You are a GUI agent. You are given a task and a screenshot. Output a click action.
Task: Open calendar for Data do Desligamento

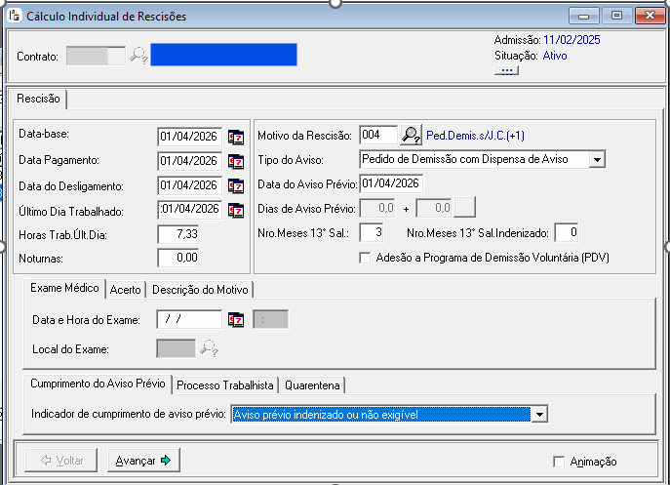pos(235,185)
